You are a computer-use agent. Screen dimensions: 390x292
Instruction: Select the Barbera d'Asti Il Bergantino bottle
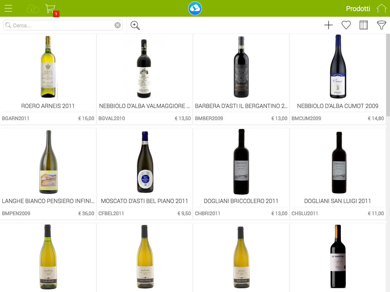coord(241,67)
